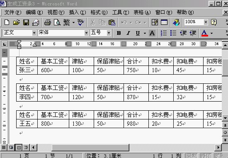This screenshot has height=158, width=228.
Task: Click the cell containing 王五
Action: click(x=27, y=124)
